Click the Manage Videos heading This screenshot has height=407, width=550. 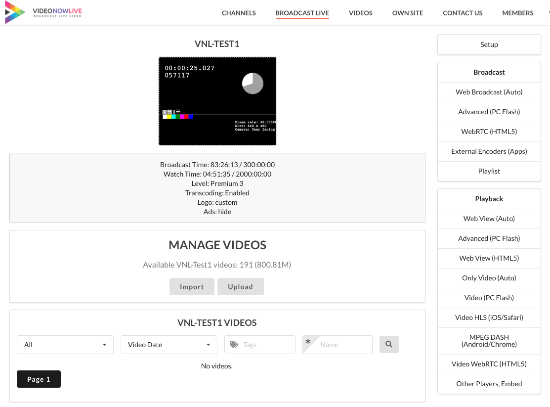(217, 245)
